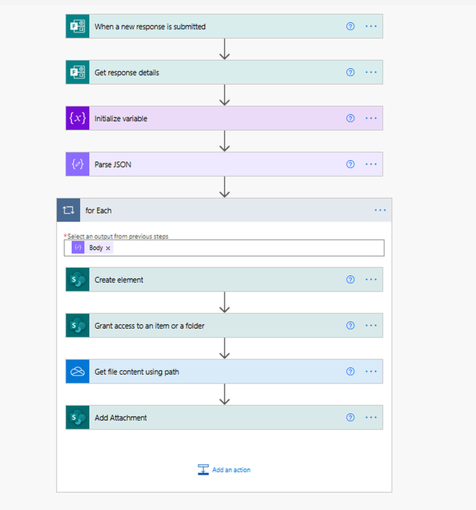
Task: Click the for Each loop icon
Action: 69,210
